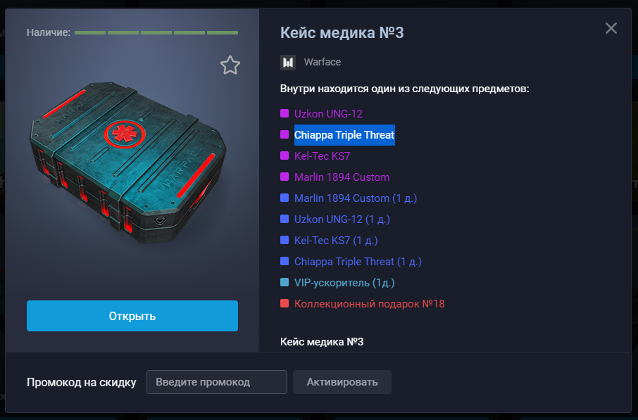The height and width of the screenshot is (420, 638).
Task: Select Chiappa Triple Threat (1 д.) entry
Action: point(358,262)
